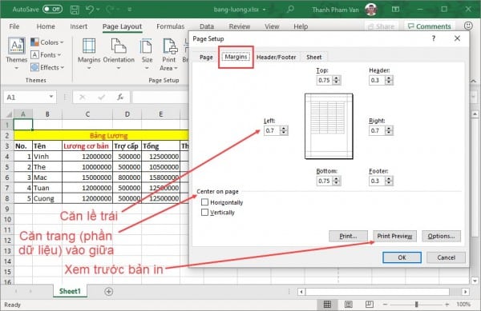Click the Save icon in title bar
The image size is (481, 311).
coord(75,10)
